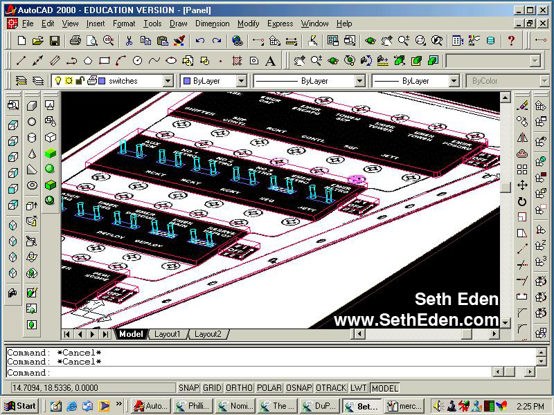Open the lineweight ByLayer dropdown
This screenshot has height=415, width=554.
[x=453, y=81]
